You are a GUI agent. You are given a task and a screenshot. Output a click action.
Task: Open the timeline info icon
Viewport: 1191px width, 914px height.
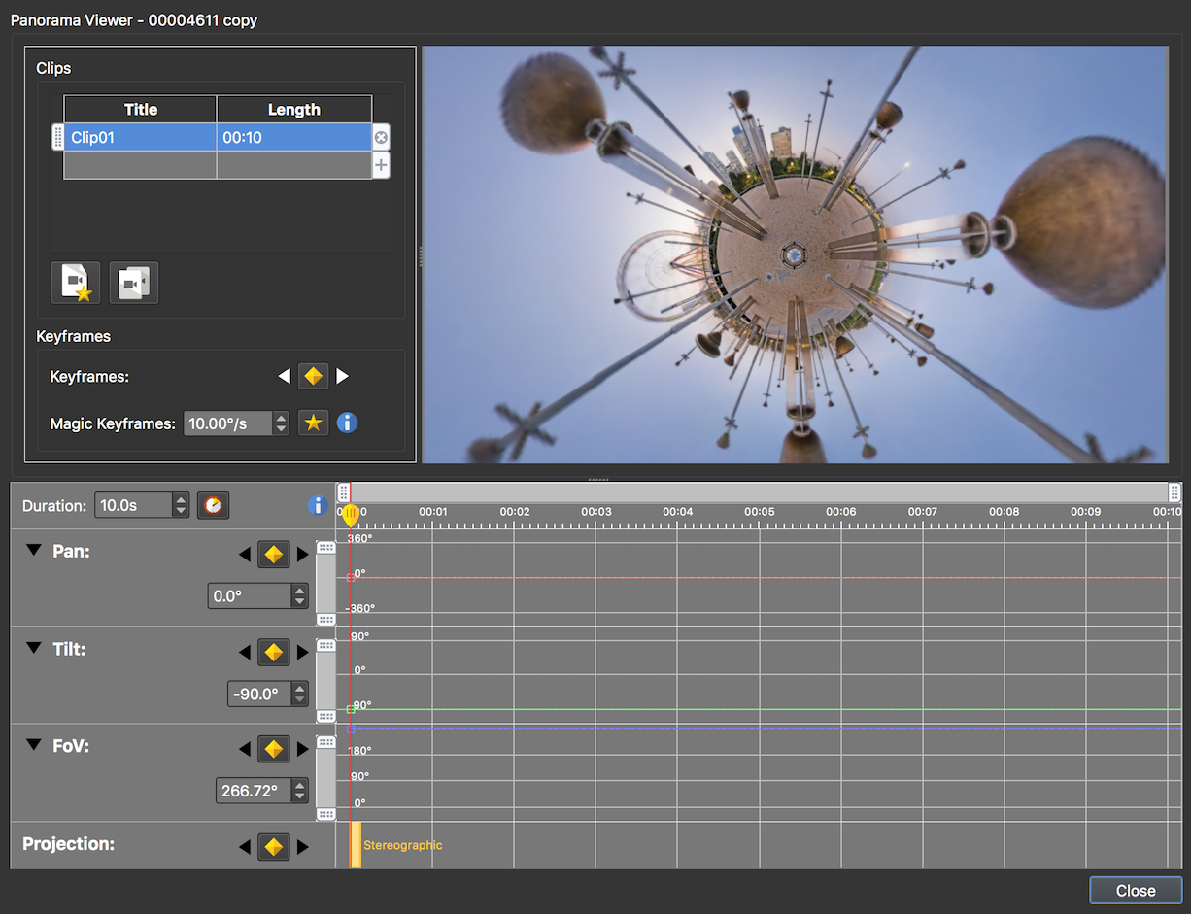pos(316,505)
